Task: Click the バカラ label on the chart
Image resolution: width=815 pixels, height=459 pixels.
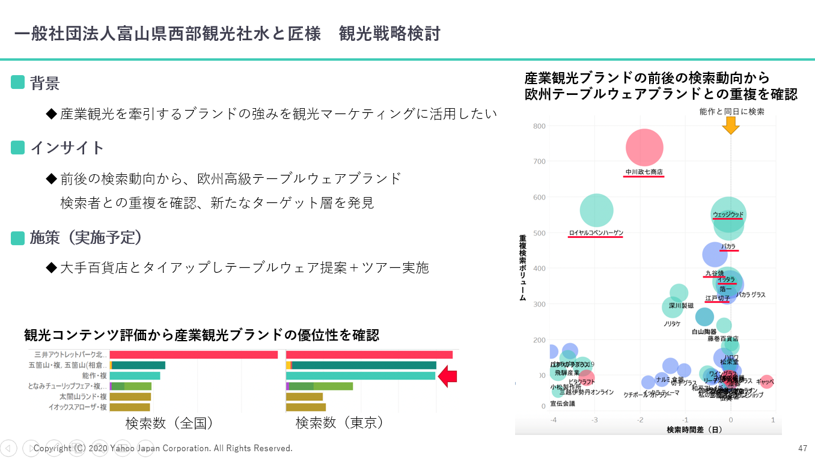Action: click(x=728, y=246)
